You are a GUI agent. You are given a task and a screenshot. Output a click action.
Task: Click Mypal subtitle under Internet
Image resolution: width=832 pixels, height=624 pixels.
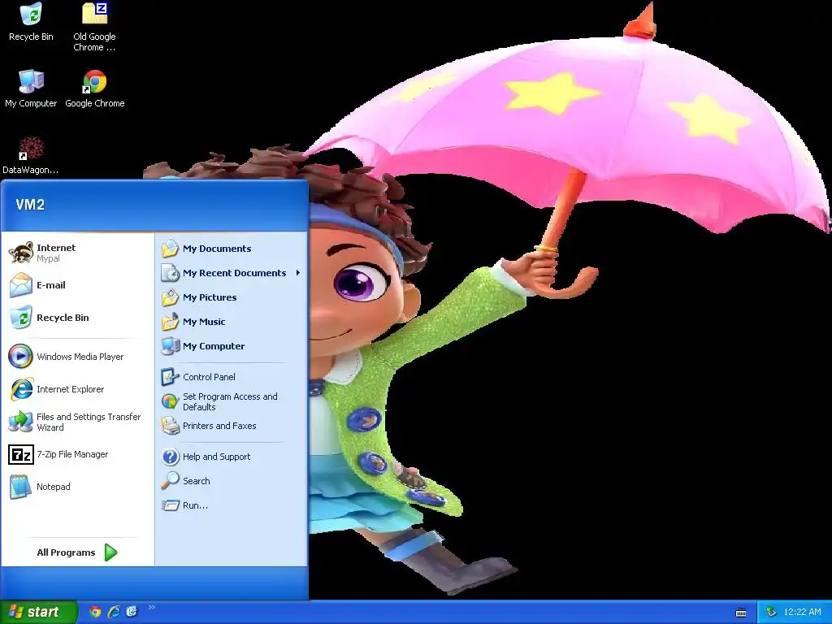coord(48,259)
